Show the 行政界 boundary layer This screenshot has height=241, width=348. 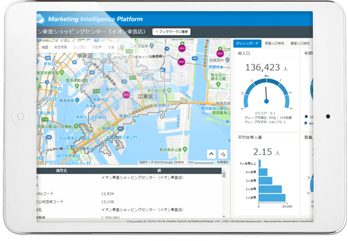click(97, 47)
